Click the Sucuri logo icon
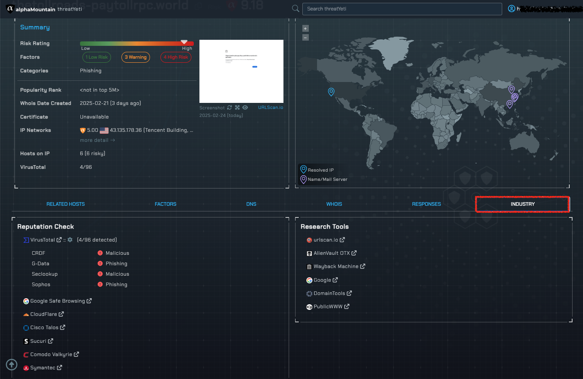583x379 pixels. point(26,341)
